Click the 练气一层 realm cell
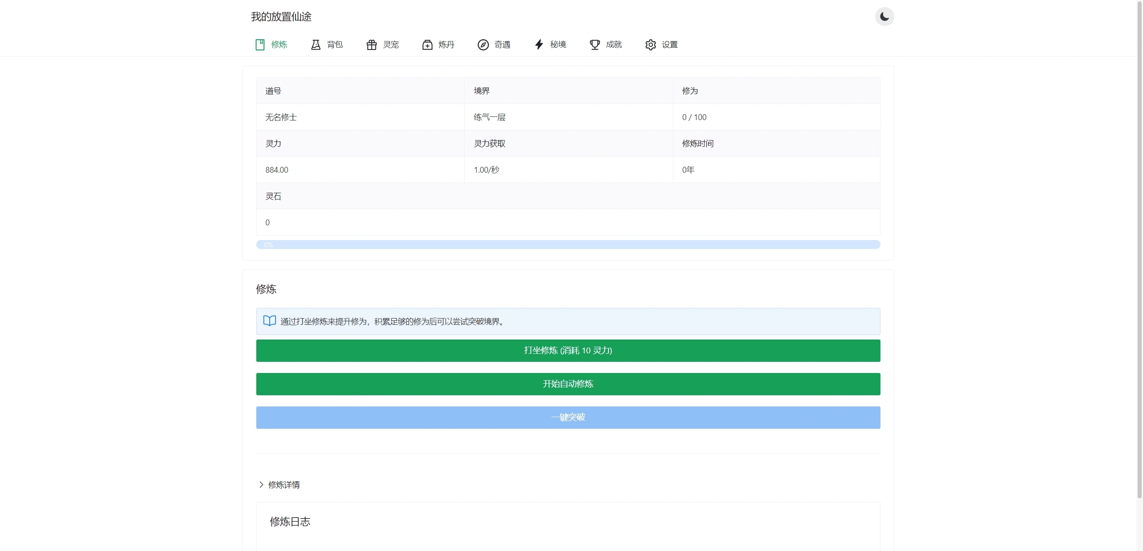Viewport: 1143px width, 551px height. (568, 117)
